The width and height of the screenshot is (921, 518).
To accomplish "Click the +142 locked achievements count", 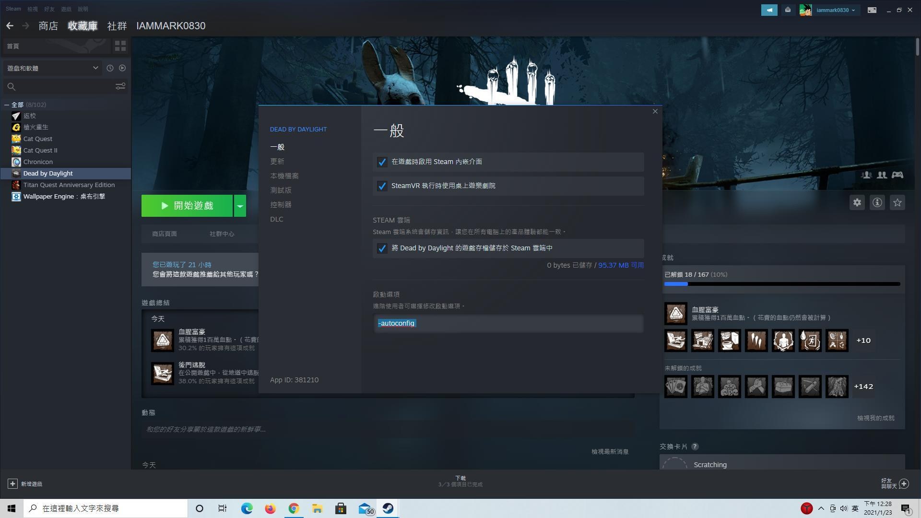I will (863, 387).
